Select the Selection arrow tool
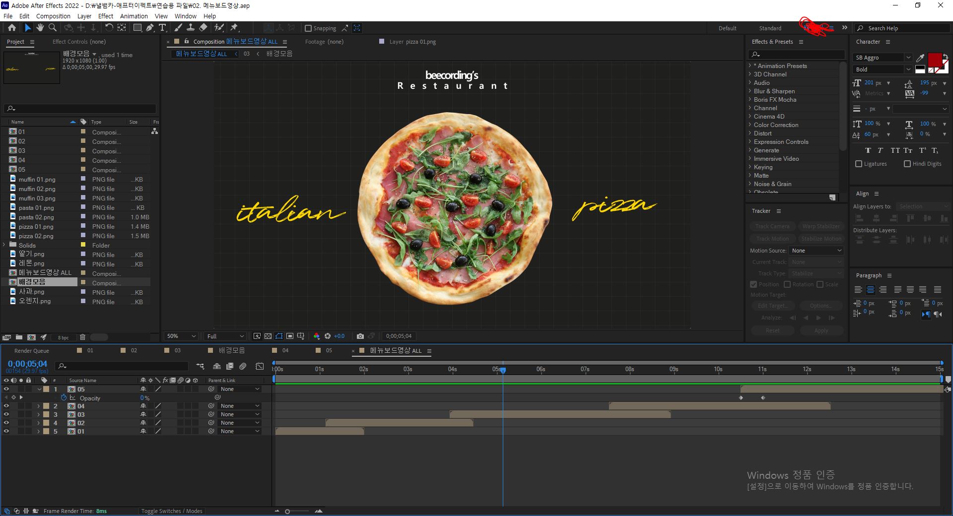 tap(28, 28)
